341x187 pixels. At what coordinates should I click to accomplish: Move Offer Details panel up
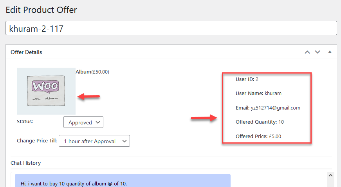[x=307, y=52]
